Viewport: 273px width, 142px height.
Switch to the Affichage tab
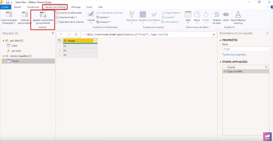click(76, 7)
